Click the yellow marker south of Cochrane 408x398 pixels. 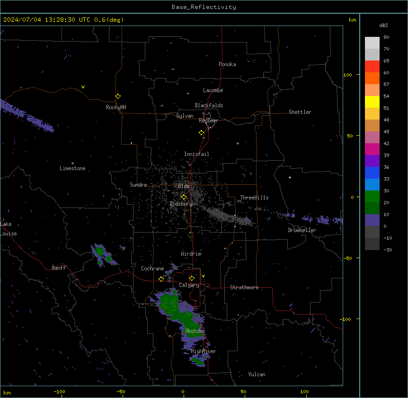pyautogui.click(x=161, y=279)
